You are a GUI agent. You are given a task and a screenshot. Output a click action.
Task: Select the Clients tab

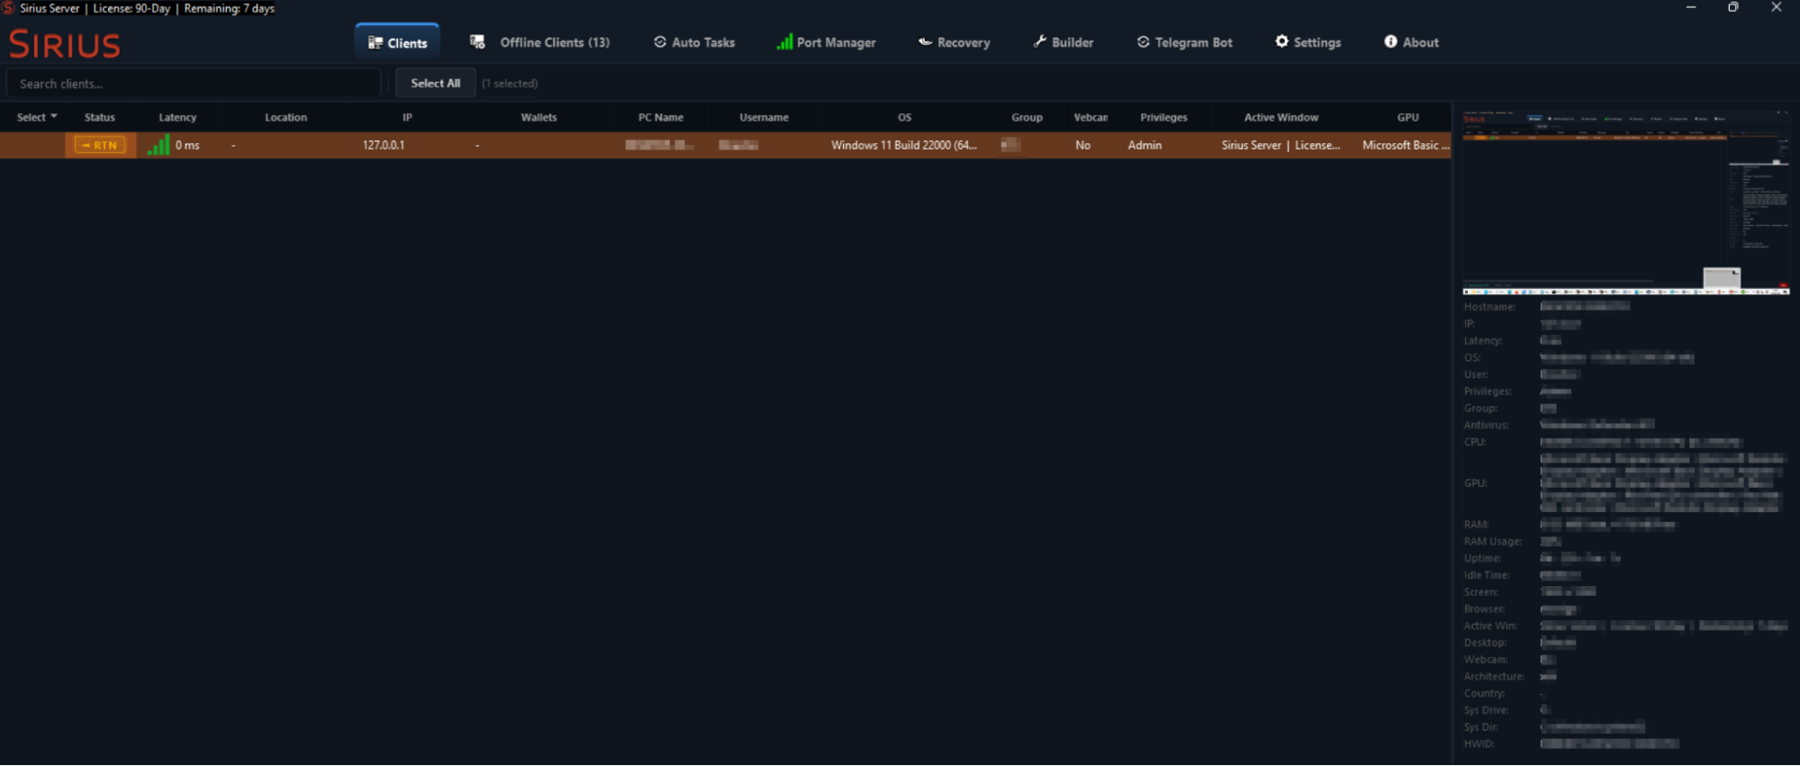[x=397, y=42]
